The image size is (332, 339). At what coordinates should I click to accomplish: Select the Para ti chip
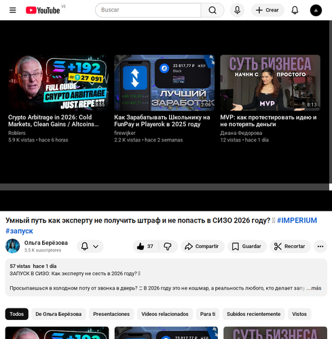[208, 314]
